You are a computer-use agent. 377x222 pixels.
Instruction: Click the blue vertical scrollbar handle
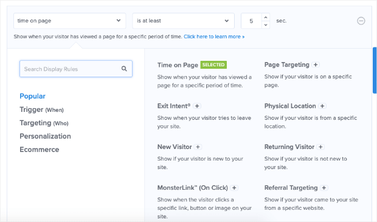tap(375, 70)
